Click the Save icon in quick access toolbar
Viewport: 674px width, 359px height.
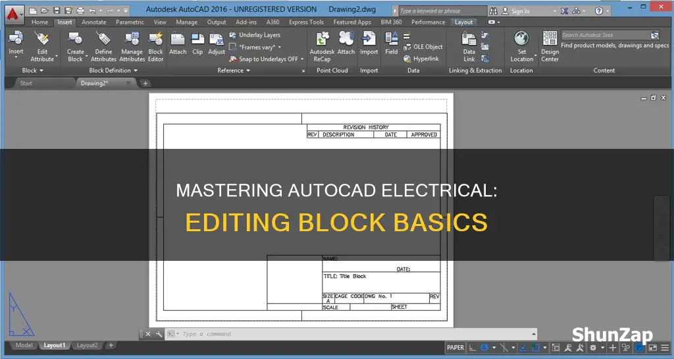pyautogui.click(x=57, y=11)
